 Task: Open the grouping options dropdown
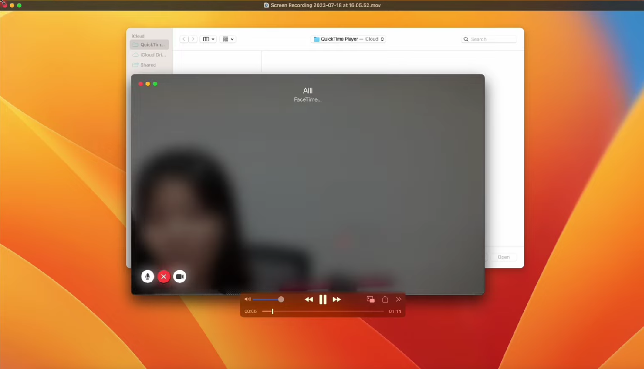coord(228,39)
